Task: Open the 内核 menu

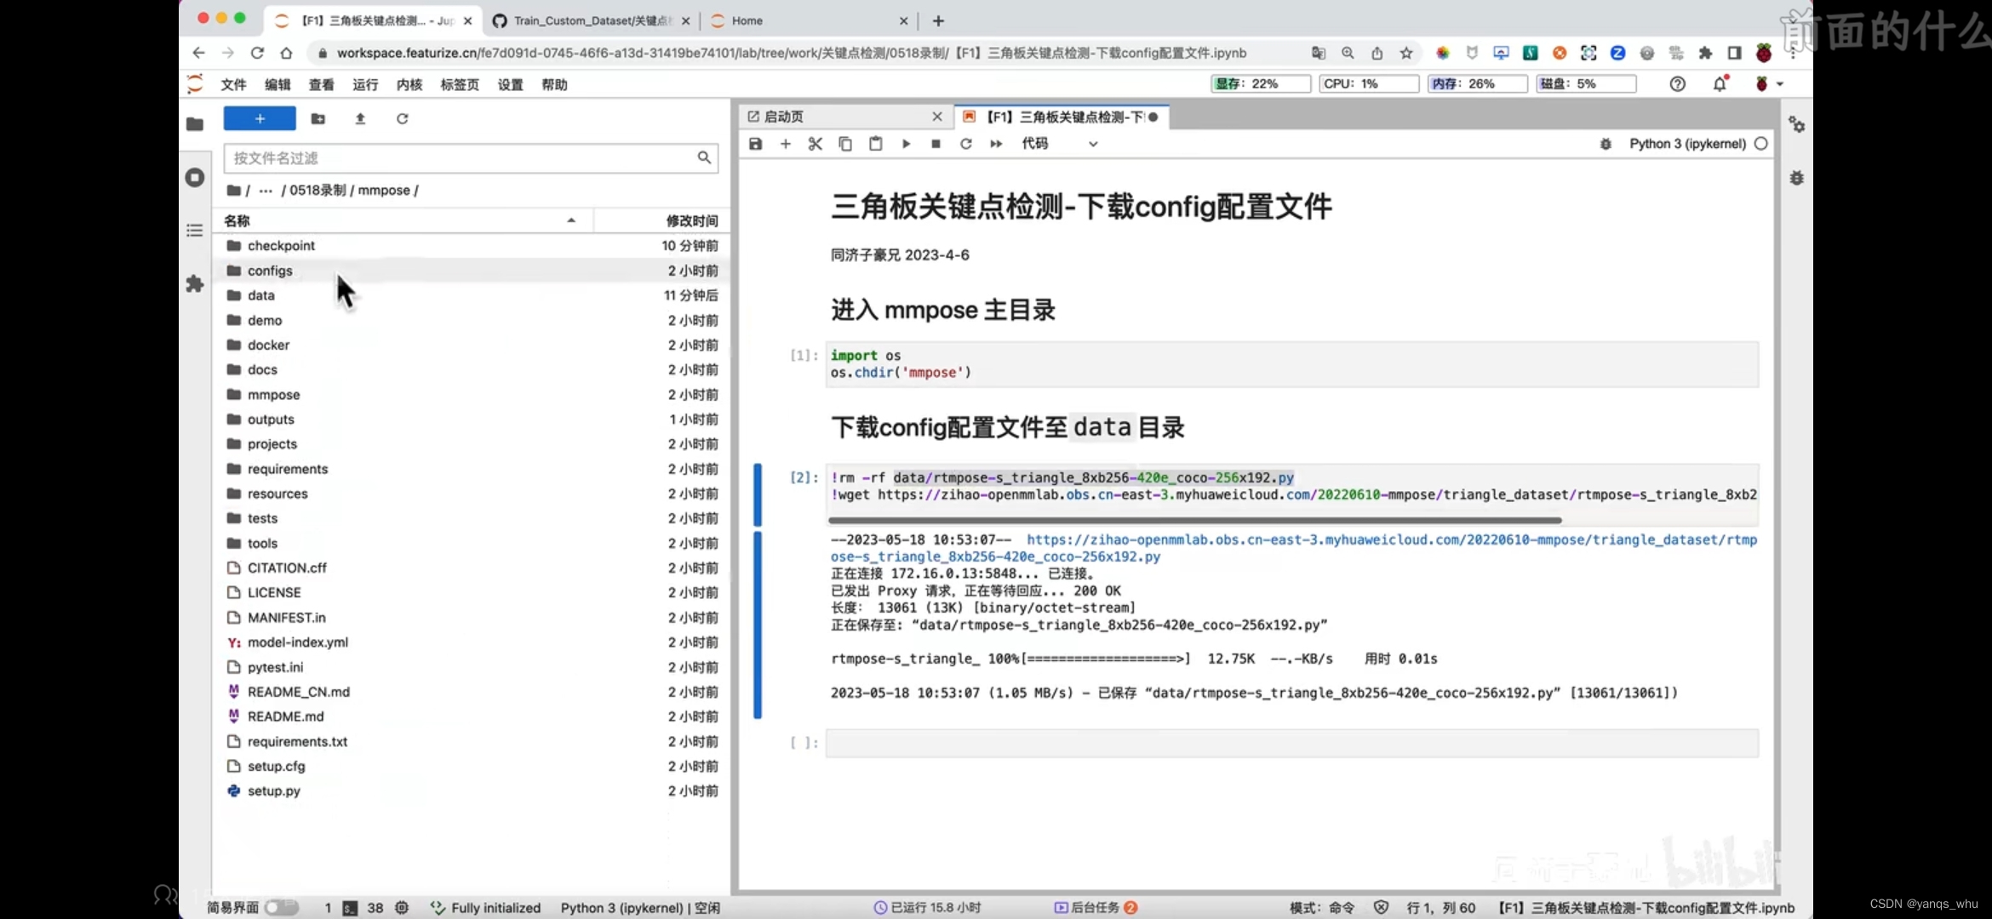Action: pyautogui.click(x=409, y=84)
